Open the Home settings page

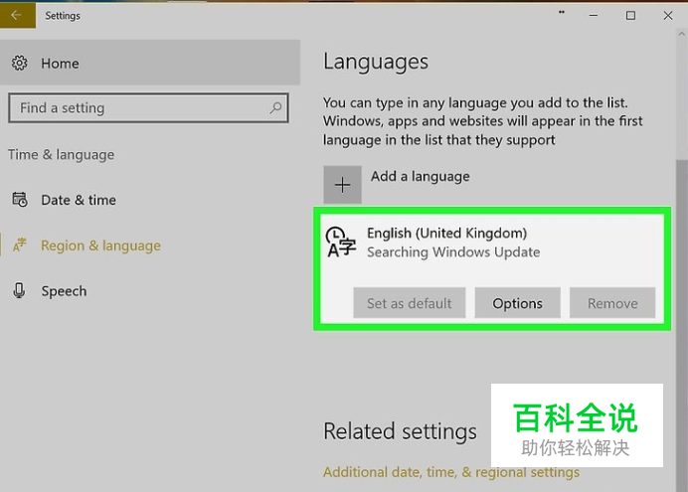point(150,63)
